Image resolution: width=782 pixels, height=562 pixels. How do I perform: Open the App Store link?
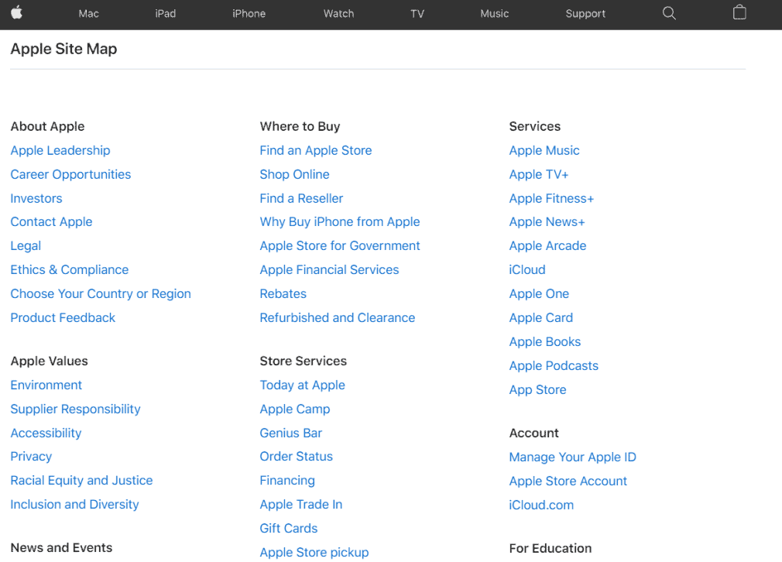click(537, 389)
